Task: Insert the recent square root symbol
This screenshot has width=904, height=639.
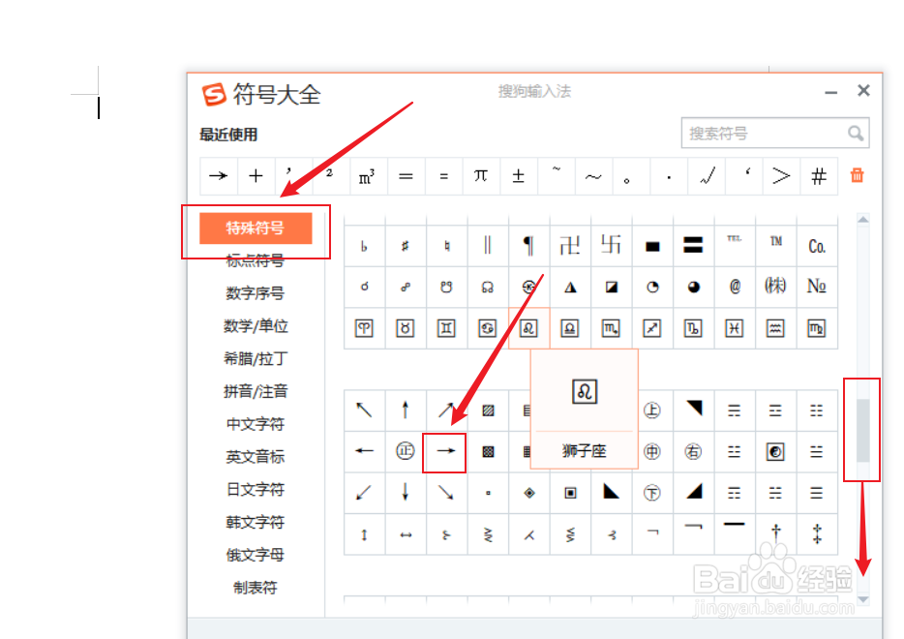Action: click(708, 176)
